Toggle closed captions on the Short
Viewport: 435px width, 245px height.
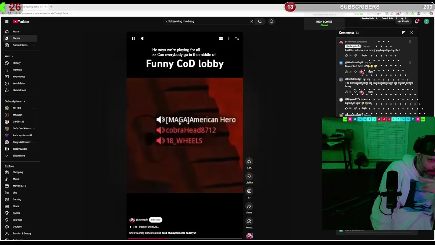[221, 38]
